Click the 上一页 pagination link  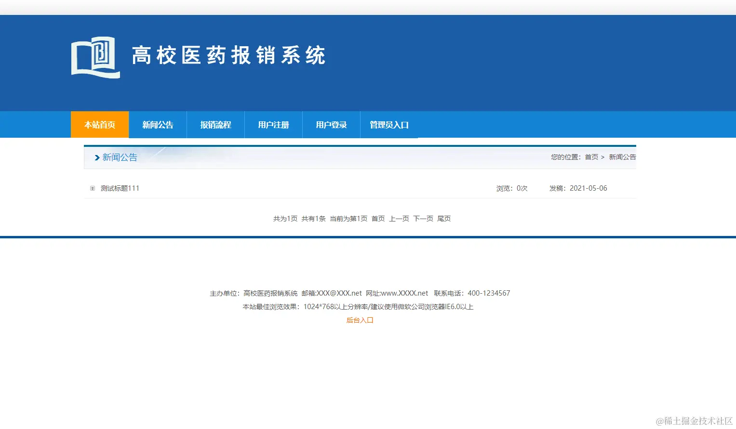399,219
